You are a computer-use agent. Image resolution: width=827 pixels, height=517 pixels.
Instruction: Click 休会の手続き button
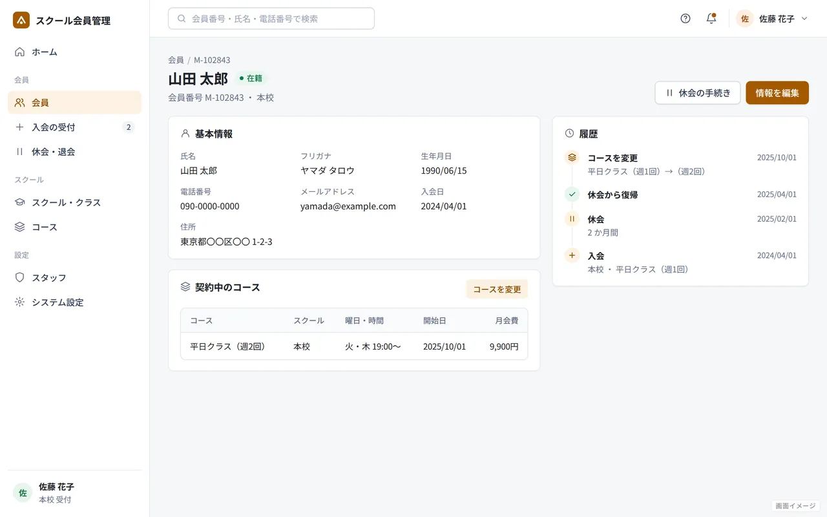[x=698, y=92]
